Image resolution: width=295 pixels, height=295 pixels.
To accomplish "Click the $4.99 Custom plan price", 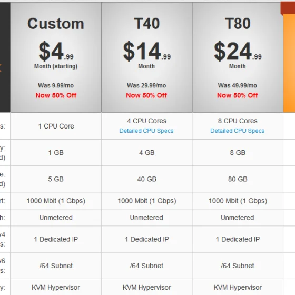I will point(56,51).
